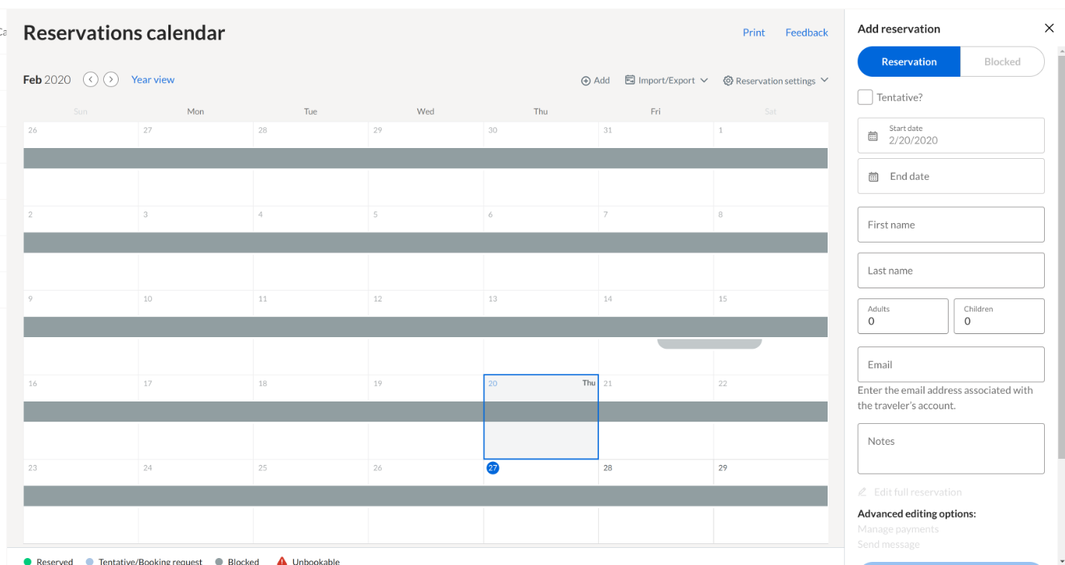Enable the Tentative checkbox

[x=865, y=97]
